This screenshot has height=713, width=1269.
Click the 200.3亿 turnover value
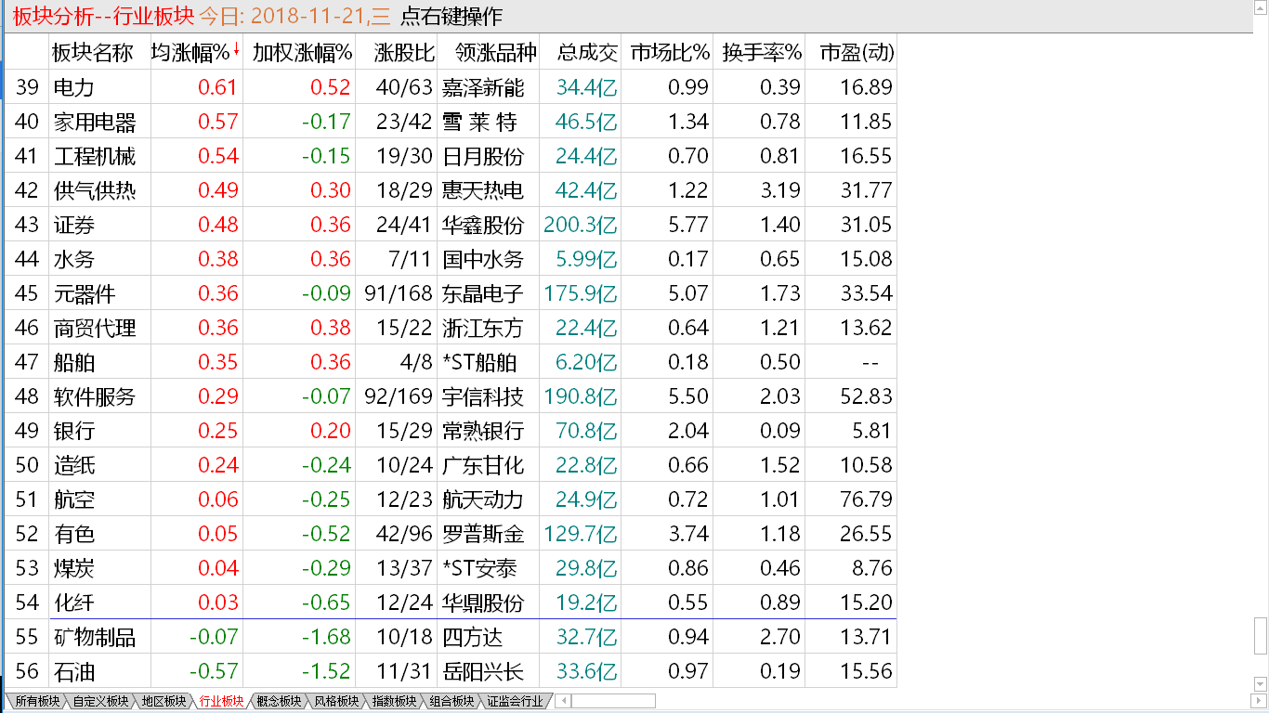[580, 225]
